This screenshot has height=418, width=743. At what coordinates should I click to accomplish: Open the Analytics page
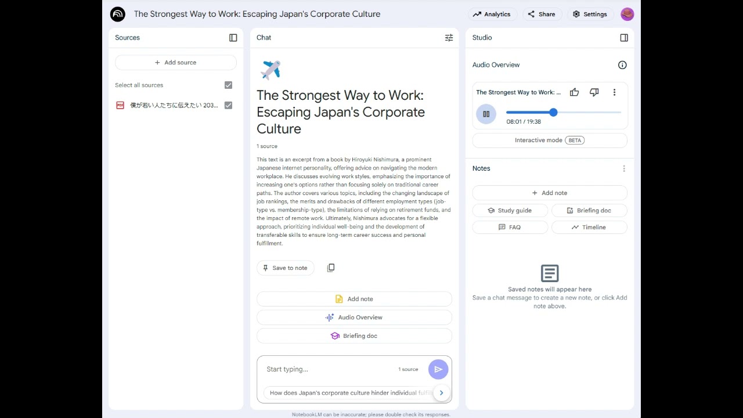click(492, 14)
